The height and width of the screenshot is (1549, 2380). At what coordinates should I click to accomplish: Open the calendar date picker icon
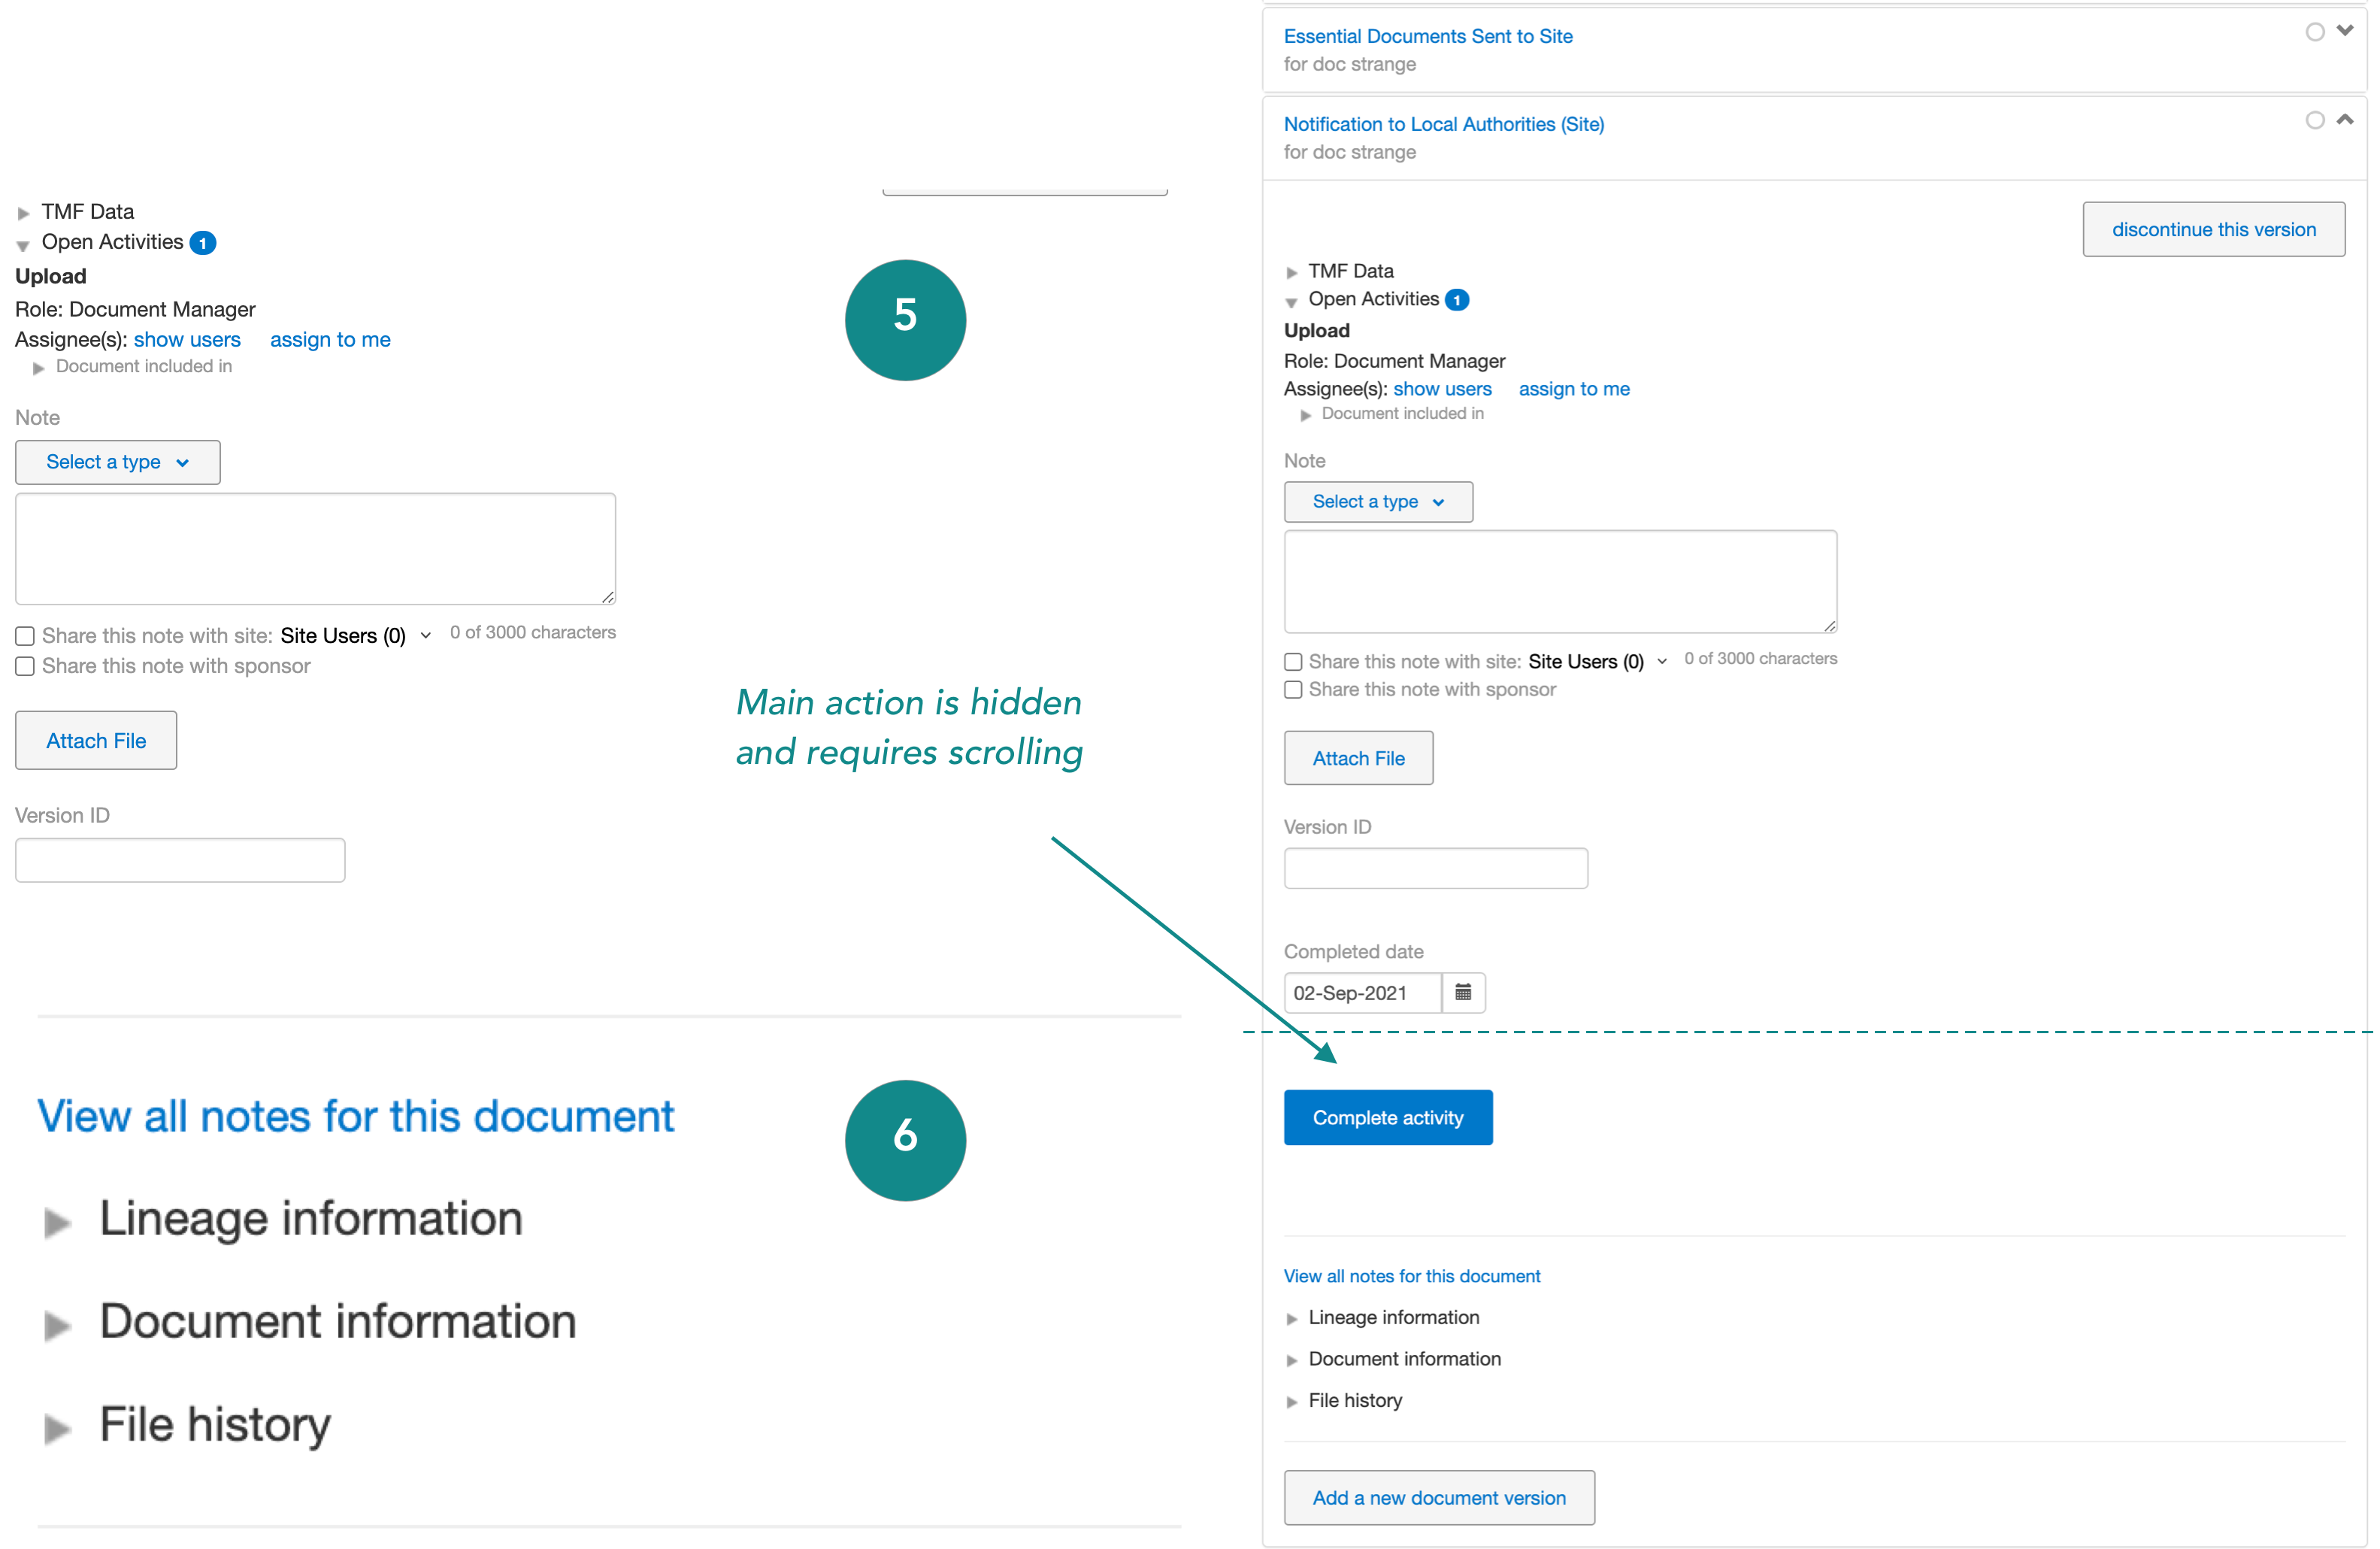point(1463,993)
